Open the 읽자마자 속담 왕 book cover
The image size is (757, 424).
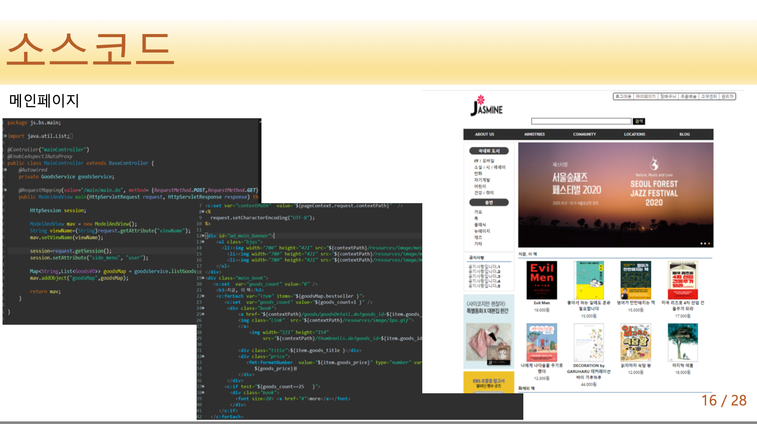pyautogui.click(x=636, y=342)
